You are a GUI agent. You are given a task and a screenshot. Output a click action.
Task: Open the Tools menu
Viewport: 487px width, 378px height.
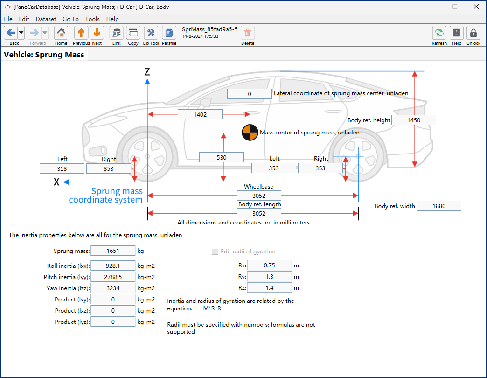92,19
